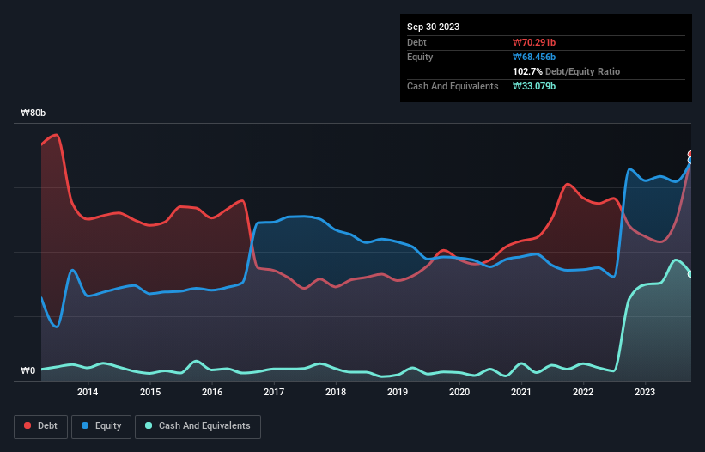The height and width of the screenshot is (452, 705).
Task: Click Cash And Equivalents label in tooltip
Action: tap(453, 86)
